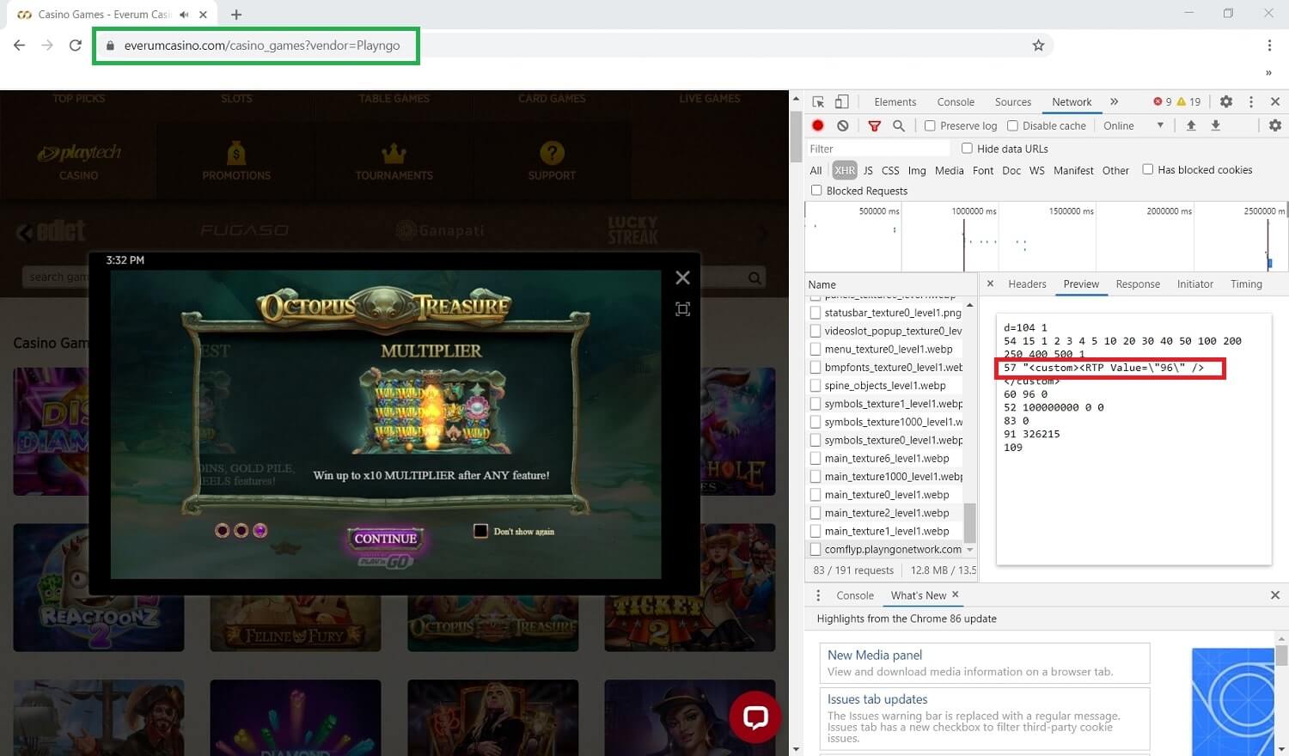Close the request details pane
This screenshot has height=756, width=1289.
point(990,283)
